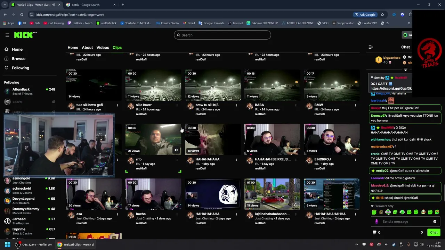The width and height of the screenshot is (445, 250).
Task: Open the Windows Start menu
Action: (x=7, y=244)
